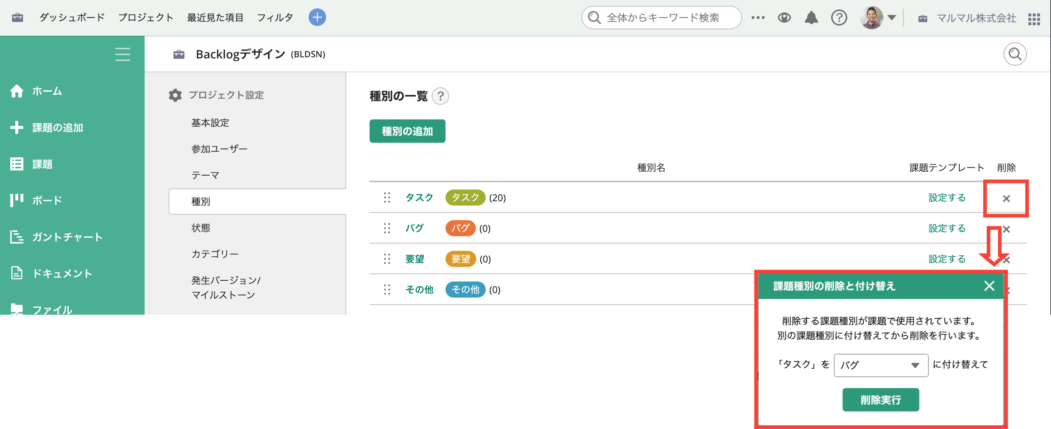Collapse sidebar with hamburger icon
This screenshot has height=429, width=1051.
click(x=122, y=54)
